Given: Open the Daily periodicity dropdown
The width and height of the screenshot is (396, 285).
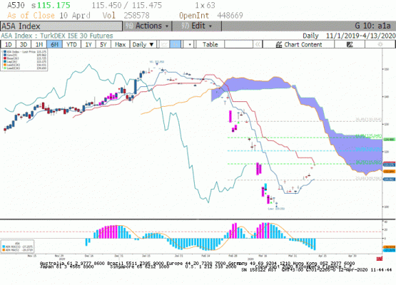Looking at the screenshot, I should pos(143,45).
